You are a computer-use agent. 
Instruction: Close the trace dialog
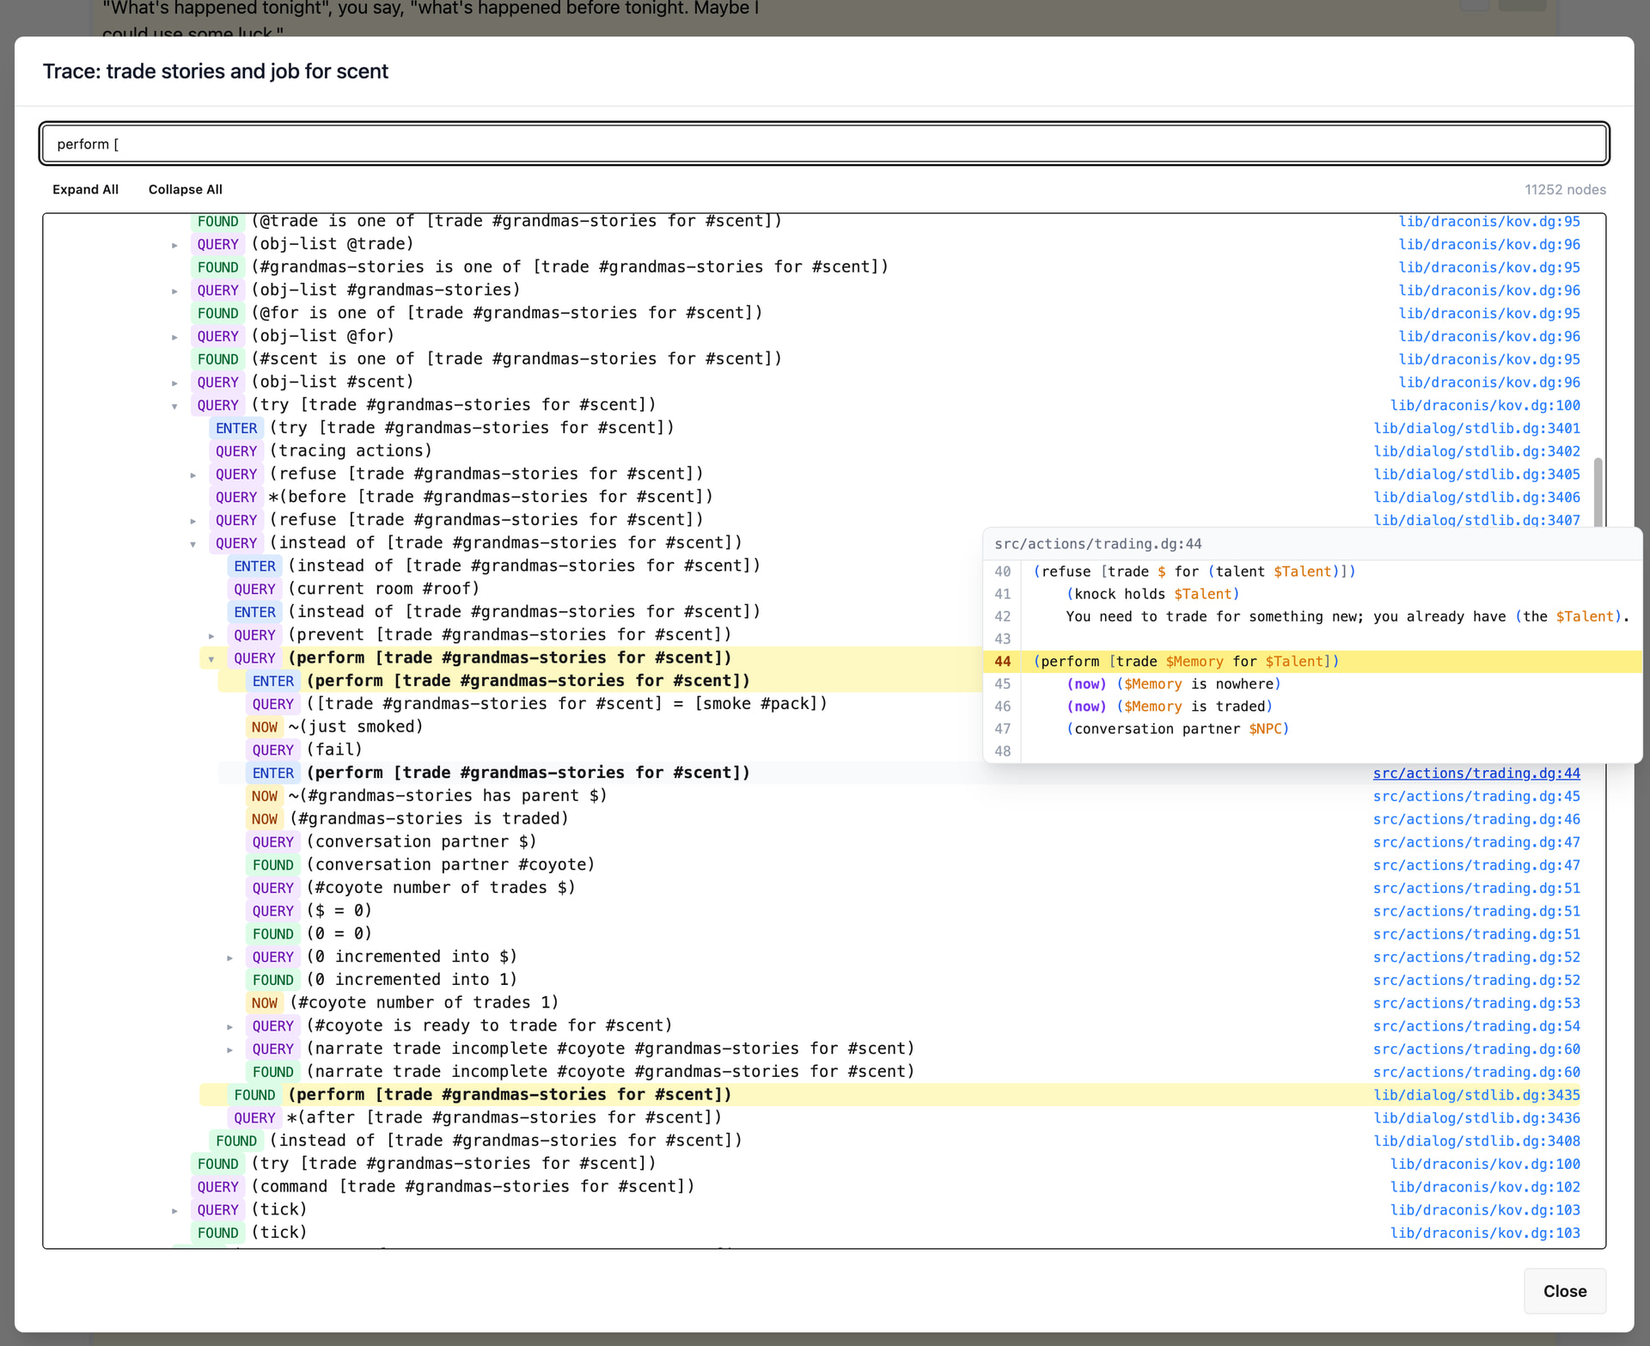[1564, 1291]
